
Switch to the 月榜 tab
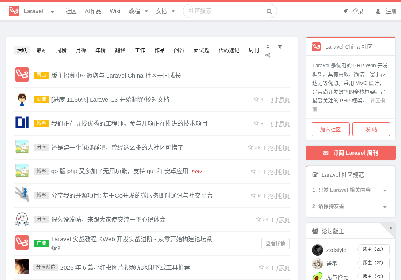coord(81,50)
